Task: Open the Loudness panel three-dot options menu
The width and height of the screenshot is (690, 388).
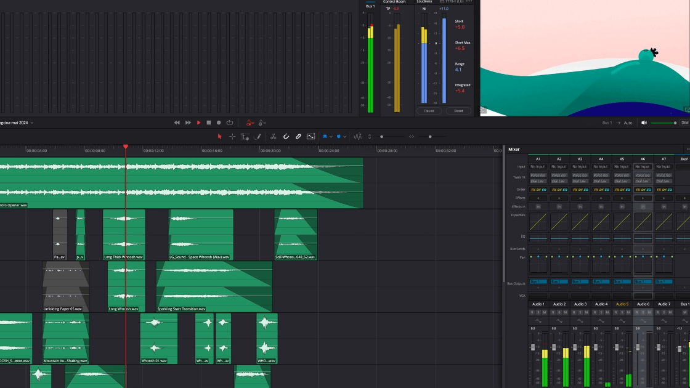Action: point(469,1)
